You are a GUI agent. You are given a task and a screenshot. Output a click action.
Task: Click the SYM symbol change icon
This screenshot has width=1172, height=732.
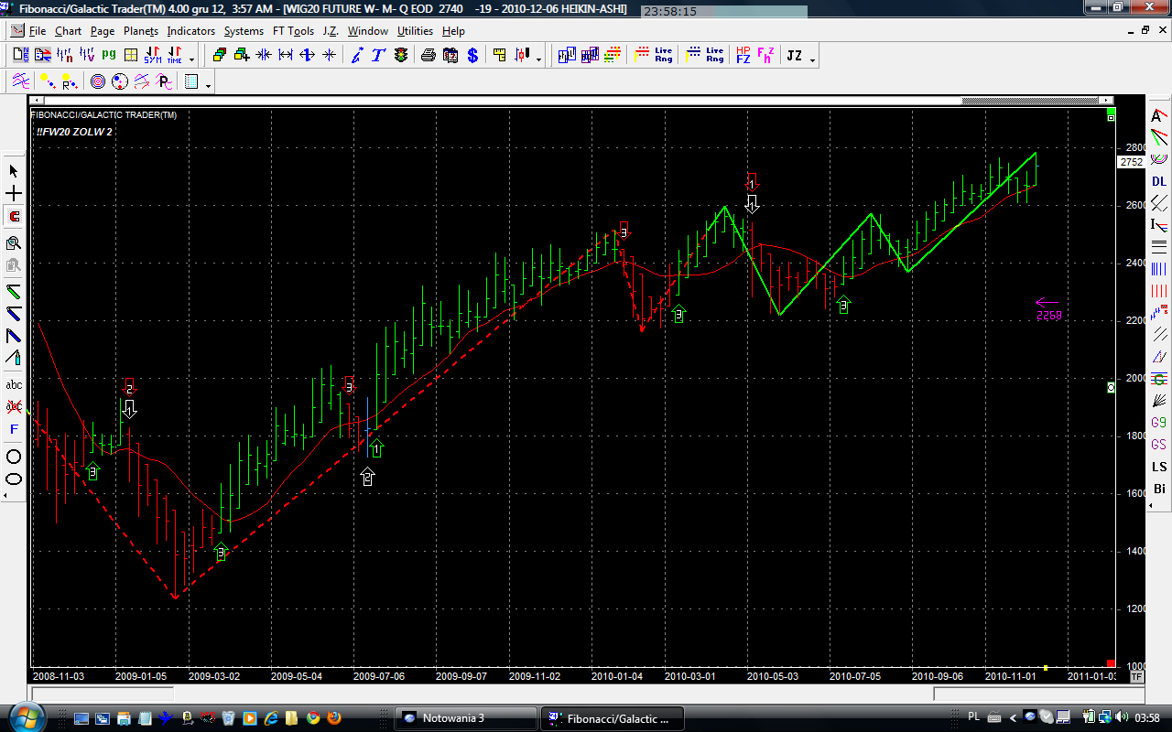tap(152, 56)
